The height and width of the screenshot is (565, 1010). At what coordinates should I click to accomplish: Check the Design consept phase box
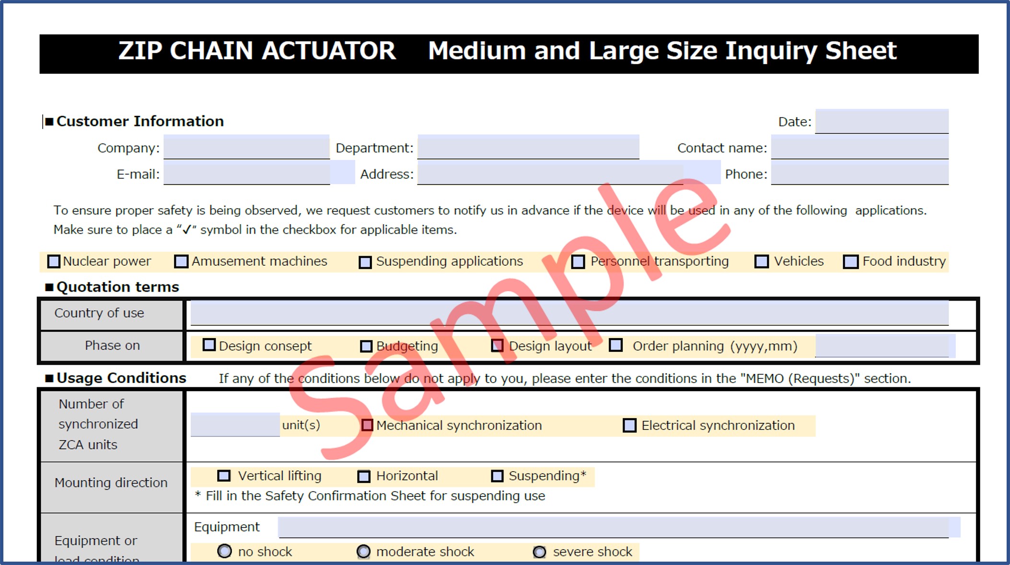point(209,345)
